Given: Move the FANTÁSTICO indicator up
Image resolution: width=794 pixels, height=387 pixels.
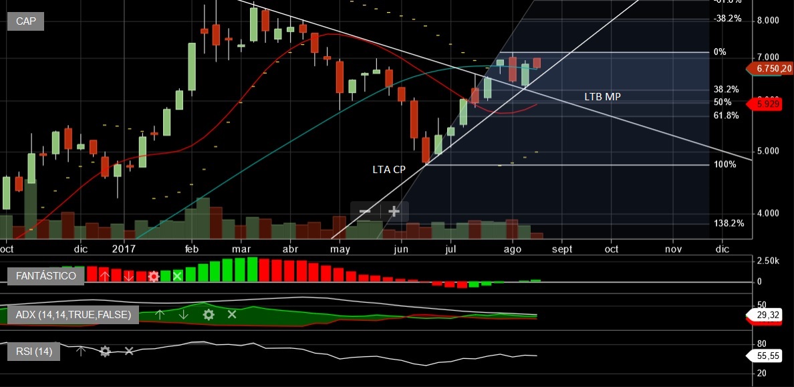Looking at the screenshot, I should tap(104, 276).
